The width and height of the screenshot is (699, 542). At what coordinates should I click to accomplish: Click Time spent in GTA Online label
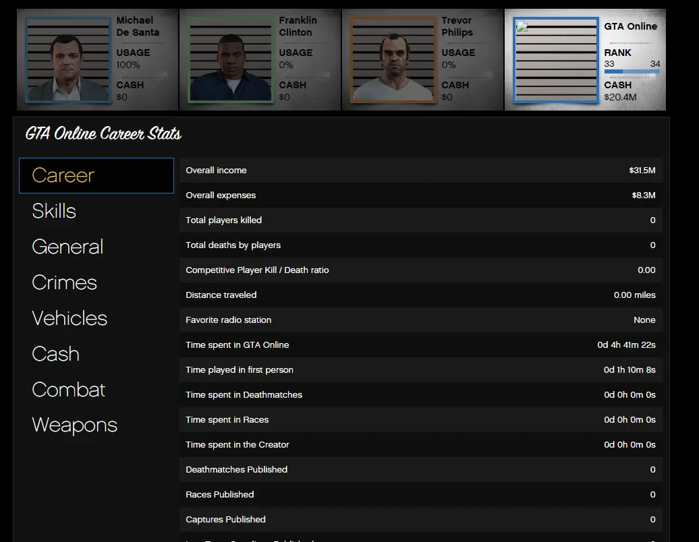pos(237,344)
